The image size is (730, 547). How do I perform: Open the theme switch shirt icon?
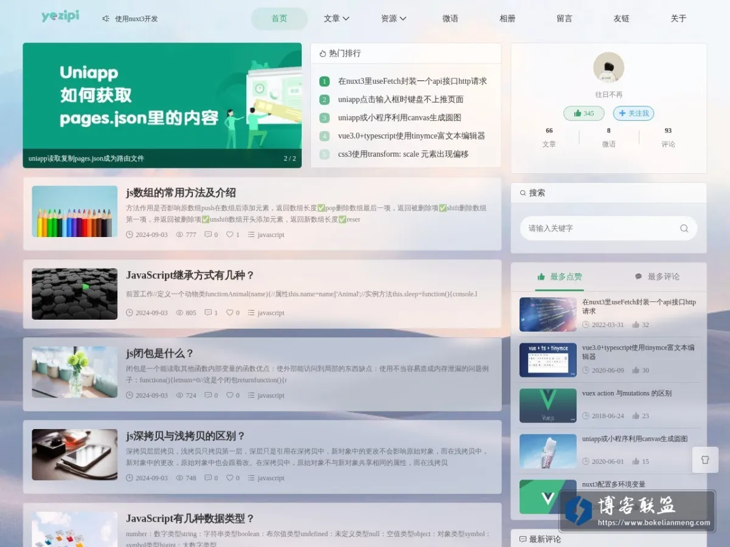705,460
